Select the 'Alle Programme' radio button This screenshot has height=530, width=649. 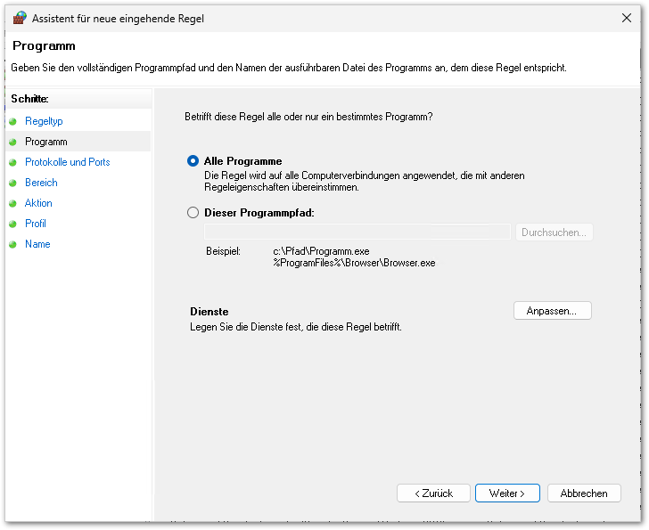[193, 161]
